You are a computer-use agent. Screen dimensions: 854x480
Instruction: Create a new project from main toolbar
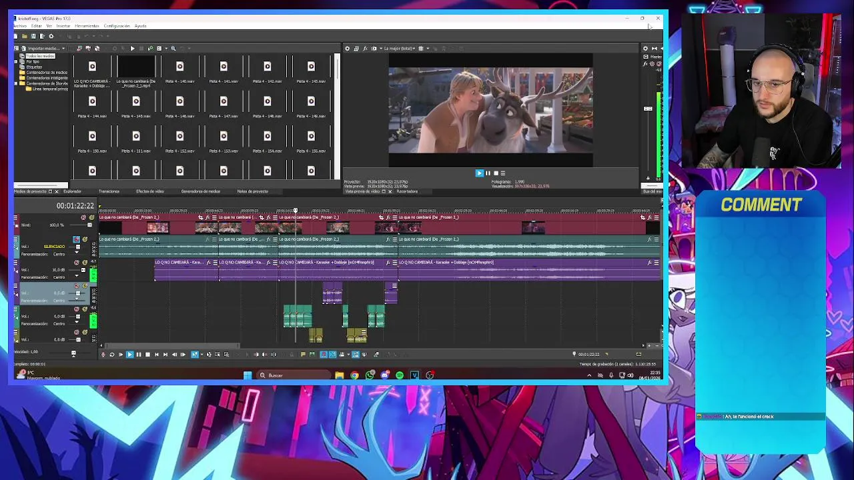[x=16, y=36]
